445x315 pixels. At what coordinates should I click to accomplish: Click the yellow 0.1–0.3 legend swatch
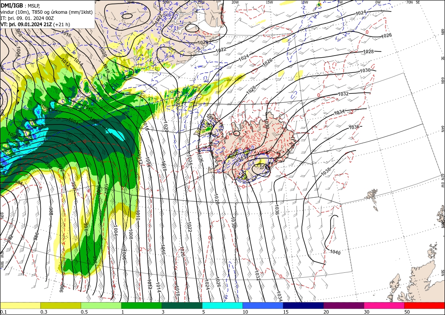click(20, 305)
